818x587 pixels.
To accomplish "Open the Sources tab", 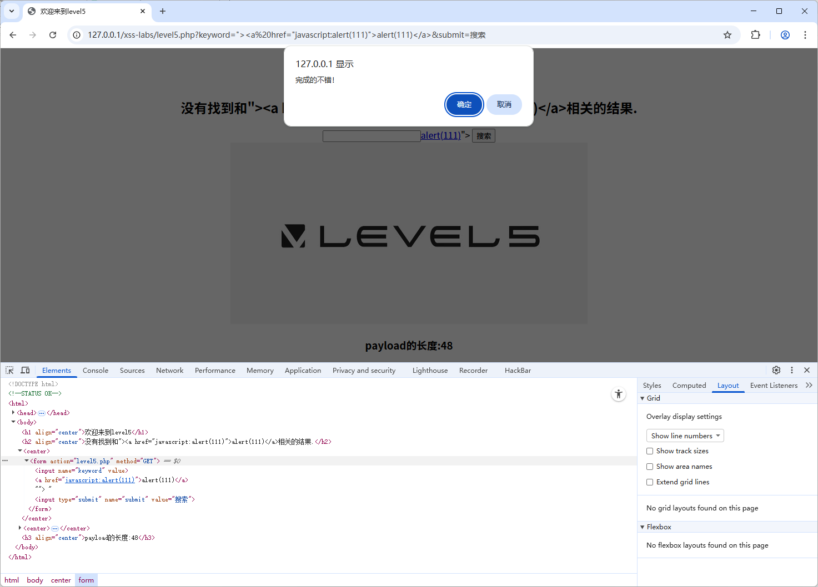I will 132,371.
